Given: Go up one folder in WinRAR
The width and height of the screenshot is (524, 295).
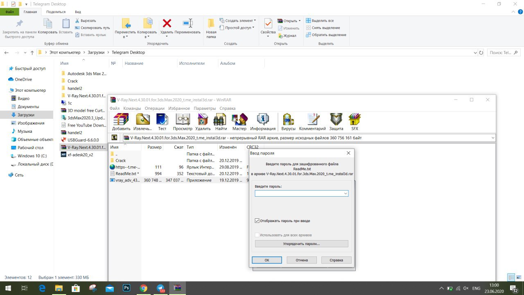Looking at the screenshot, I should [114, 138].
